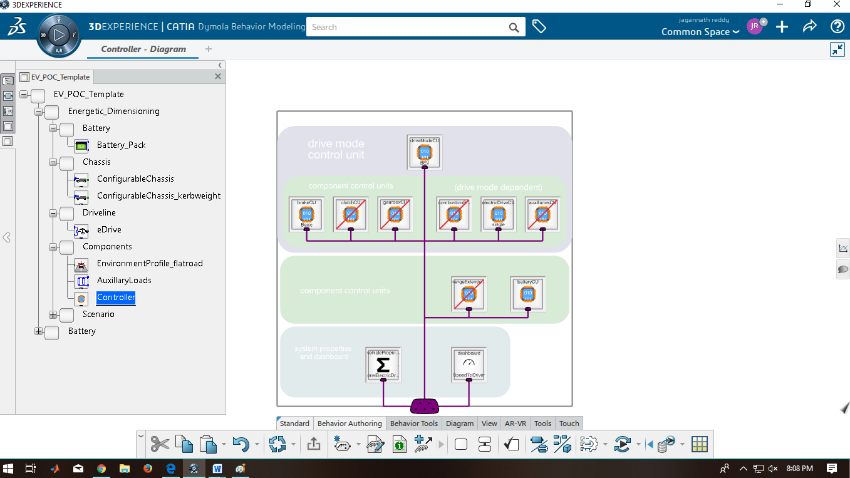Select AuxillaryLoads in the tree
850x478 pixels.
pyautogui.click(x=124, y=281)
